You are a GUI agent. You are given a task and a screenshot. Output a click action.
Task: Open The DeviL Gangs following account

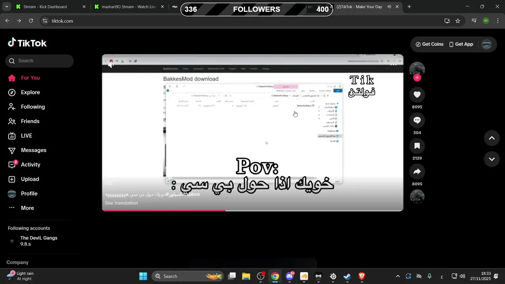point(39,241)
